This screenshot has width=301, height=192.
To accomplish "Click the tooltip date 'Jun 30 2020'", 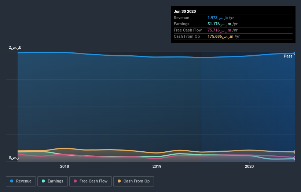I will coord(185,11).
